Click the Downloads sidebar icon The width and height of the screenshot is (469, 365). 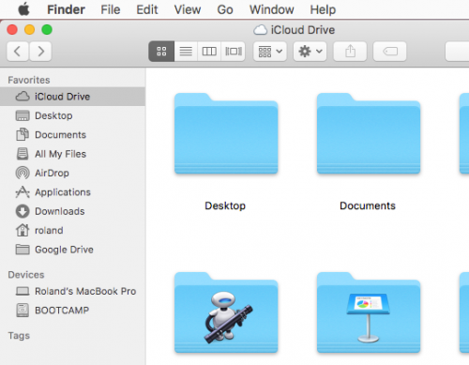23,211
